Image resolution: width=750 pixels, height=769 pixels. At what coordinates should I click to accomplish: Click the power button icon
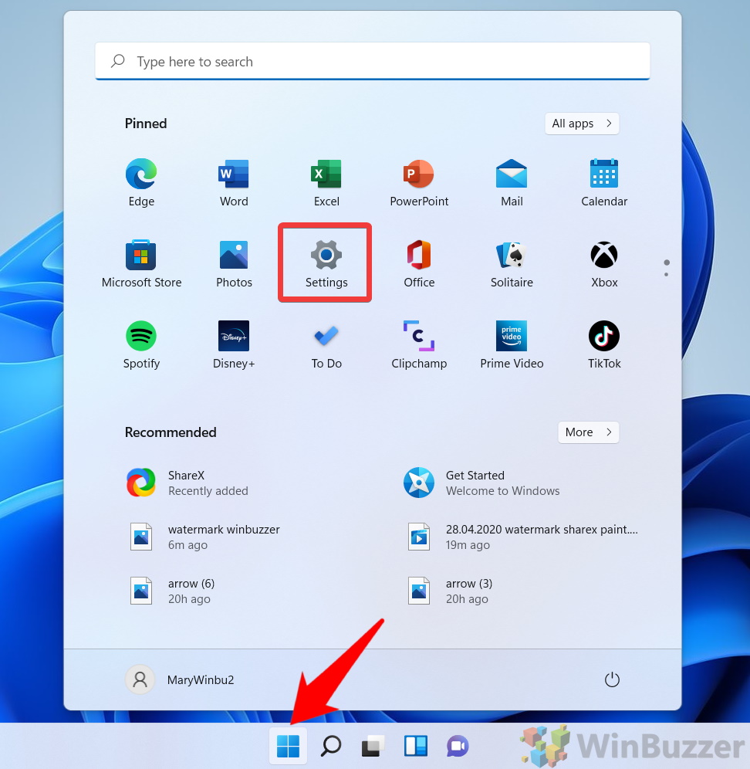pos(612,679)
